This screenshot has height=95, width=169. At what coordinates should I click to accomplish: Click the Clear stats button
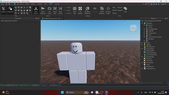pyautogui.click(x=125, y=9)
